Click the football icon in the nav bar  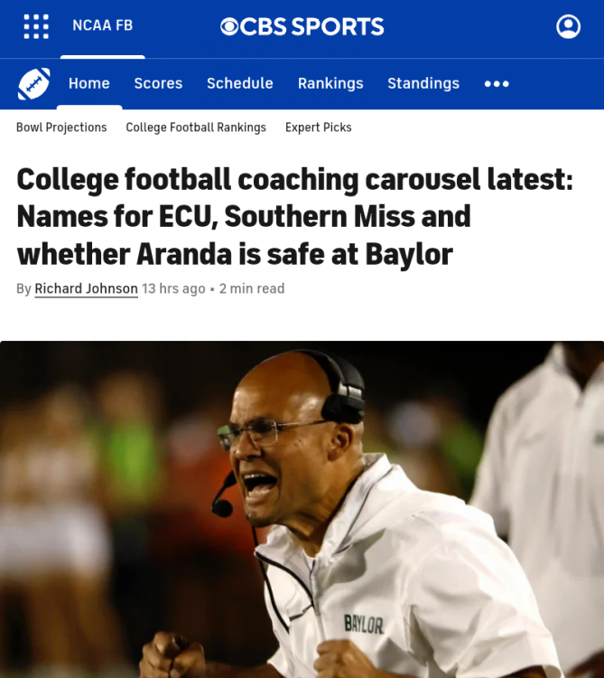[x=33, y=84]
